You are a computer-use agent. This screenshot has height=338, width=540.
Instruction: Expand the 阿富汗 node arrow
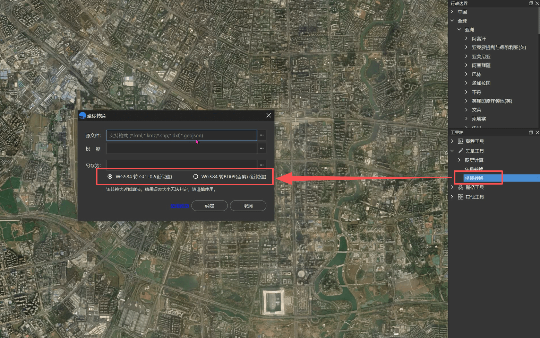point(466,38)
